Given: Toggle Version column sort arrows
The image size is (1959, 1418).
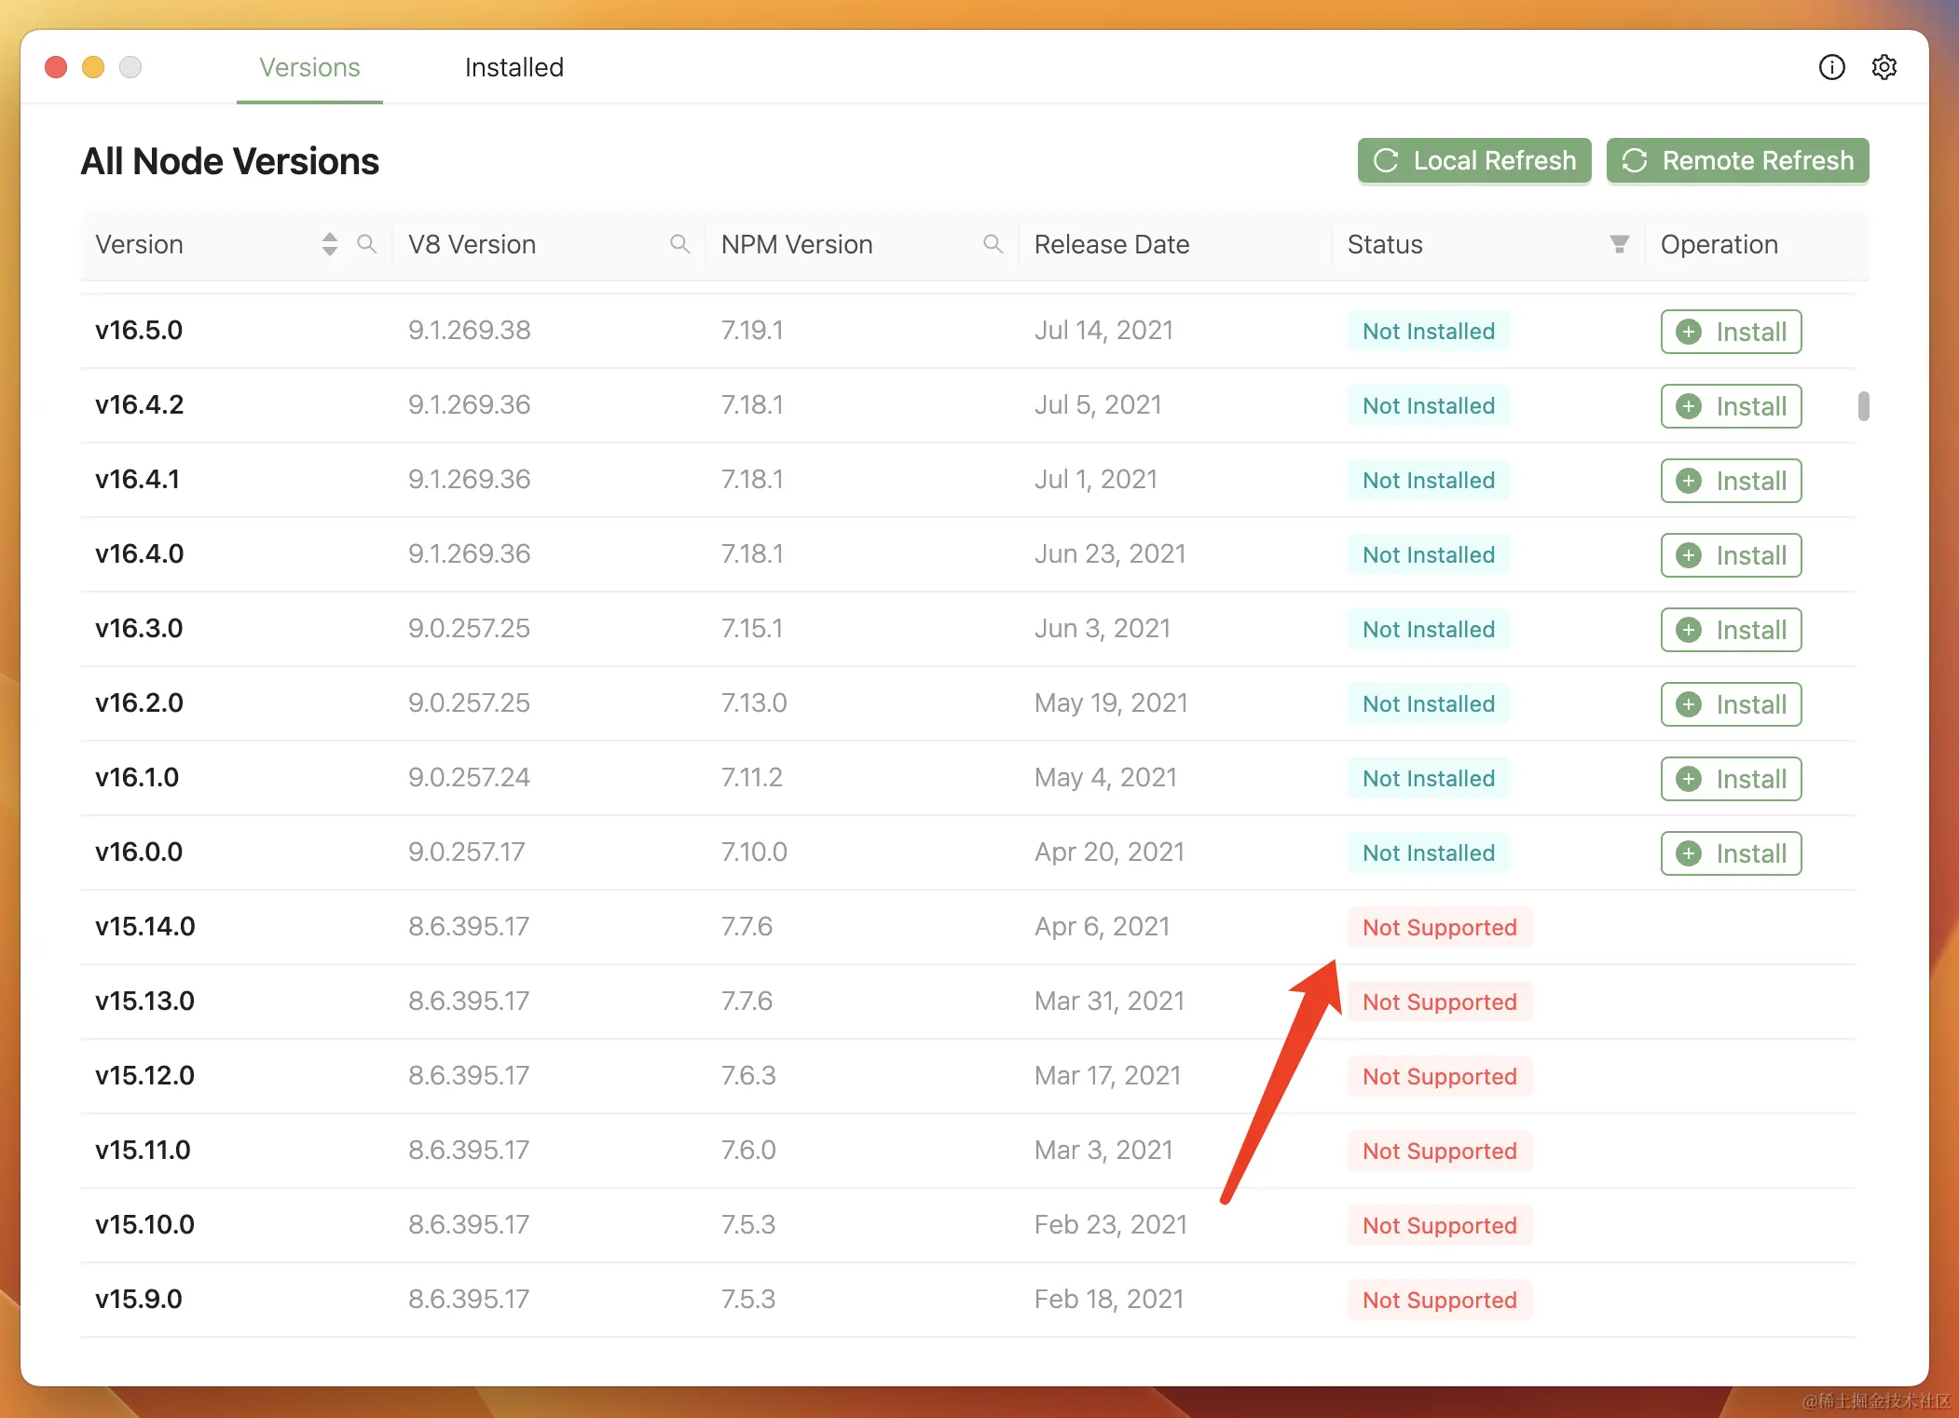Looking at the screenshot, I should 330,244.
